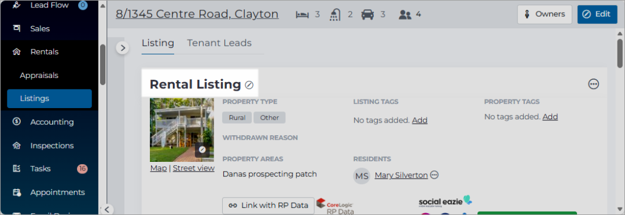The height and width of the screenshot is (215, 625).
Task: Click the bedrooms icon in header
Action: coord(303,14)
